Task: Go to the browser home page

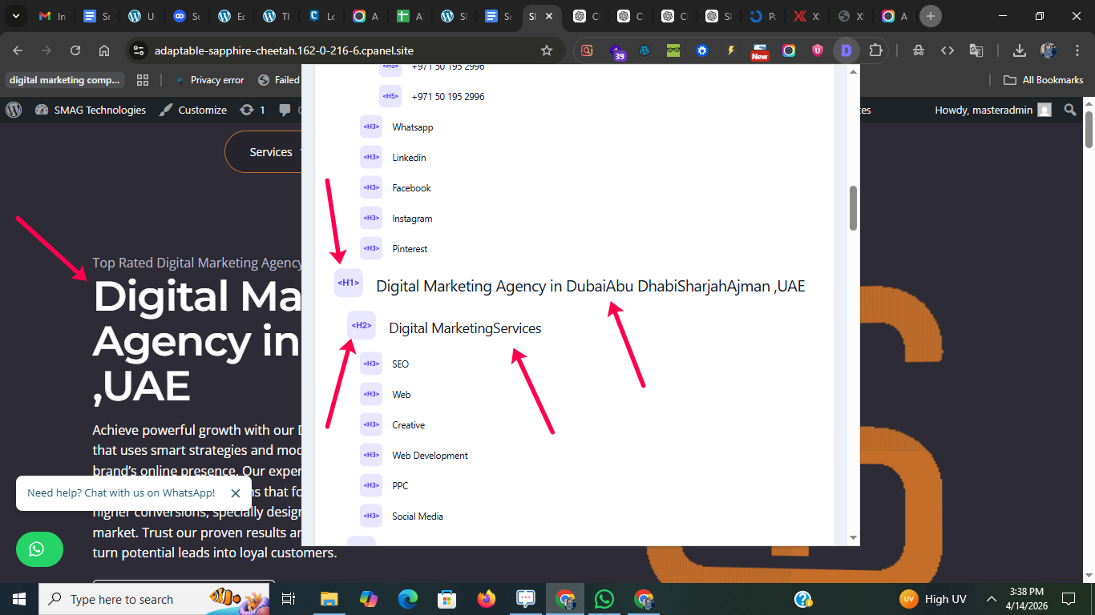Action: (x=104, y=50)
